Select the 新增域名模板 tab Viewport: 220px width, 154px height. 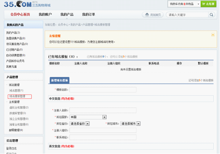click(59, 80)
